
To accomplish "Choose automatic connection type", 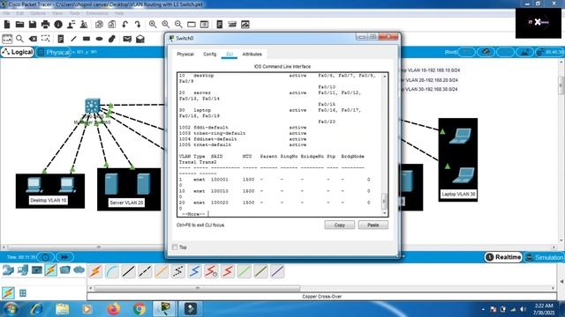I will pyautogui.click(x=95, y=271).
